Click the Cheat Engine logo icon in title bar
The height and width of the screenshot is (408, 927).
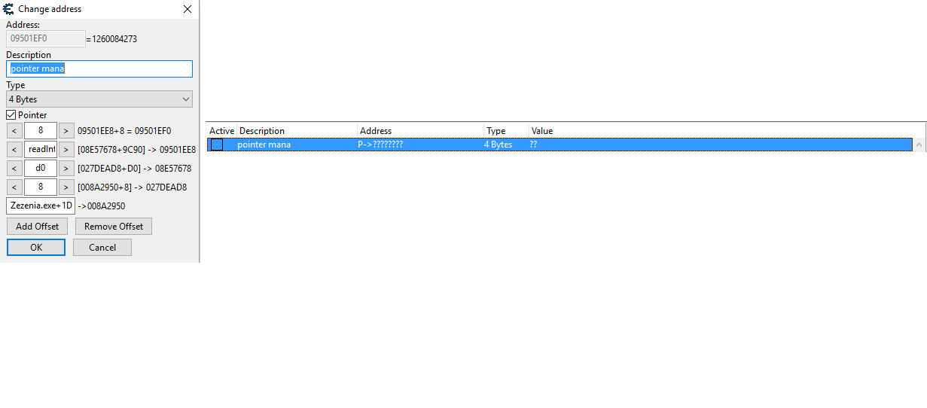[8, 9]
